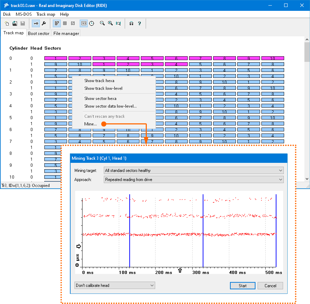310x304 pixels.
Task: Open the 'Don't calibrate head' dropdown
Action: [115, 285]
